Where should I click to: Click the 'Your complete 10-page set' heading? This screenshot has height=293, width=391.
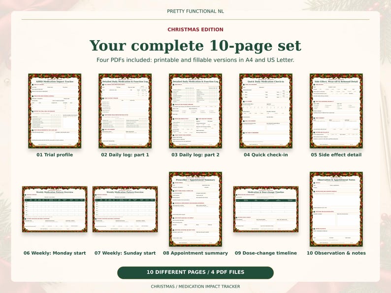(x=195, y=46)
